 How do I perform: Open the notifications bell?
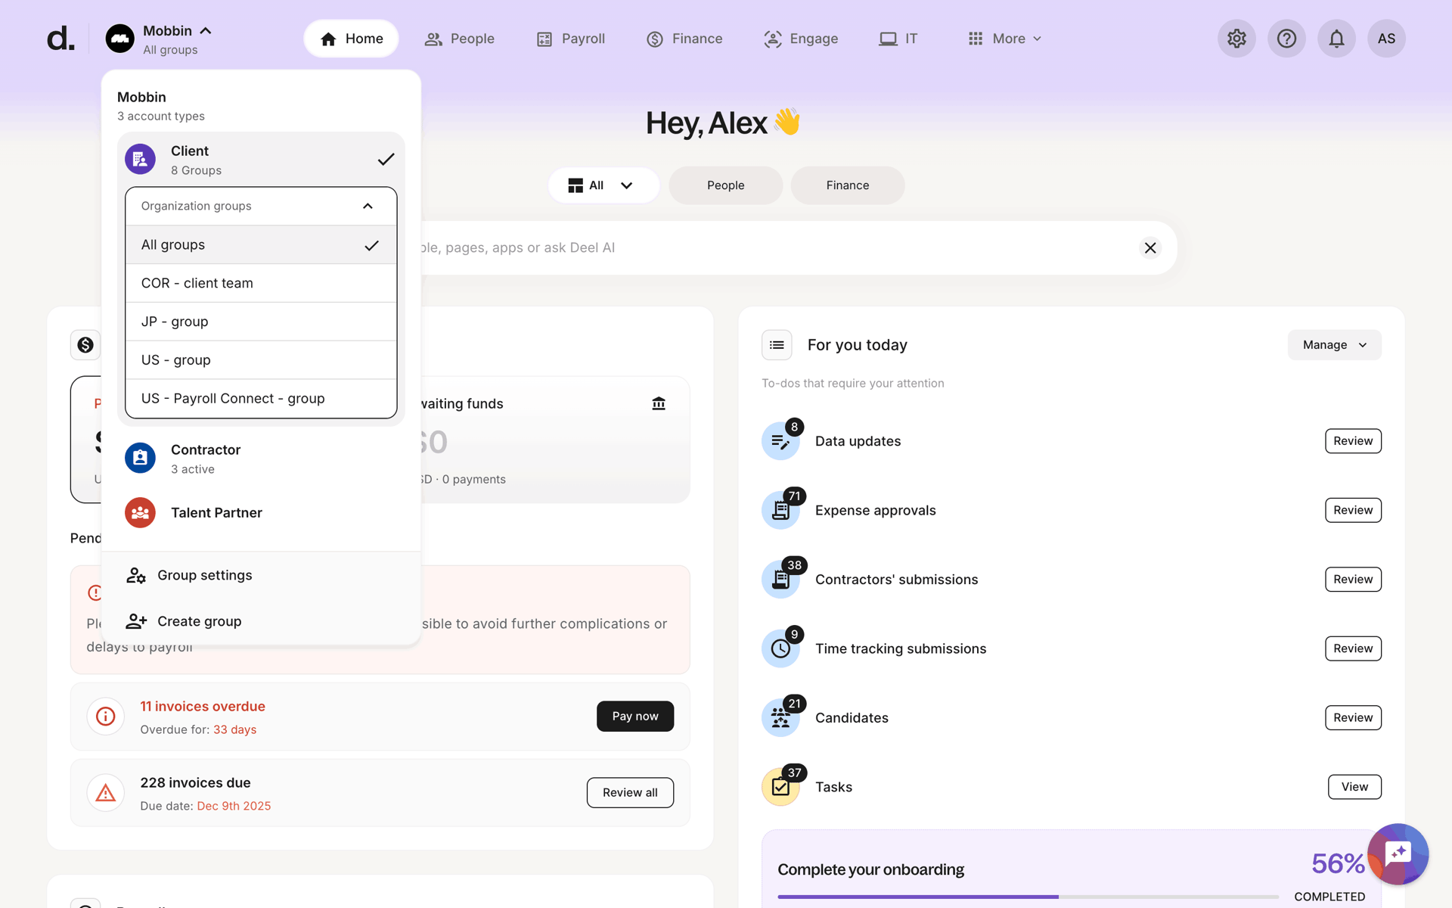tap(1336, 39)
